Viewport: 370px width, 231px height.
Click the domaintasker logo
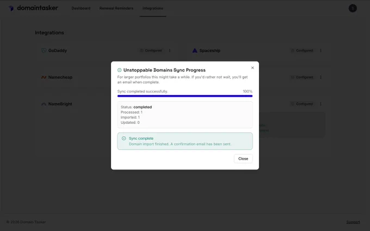pyautogui.click(x=33, y=8)
